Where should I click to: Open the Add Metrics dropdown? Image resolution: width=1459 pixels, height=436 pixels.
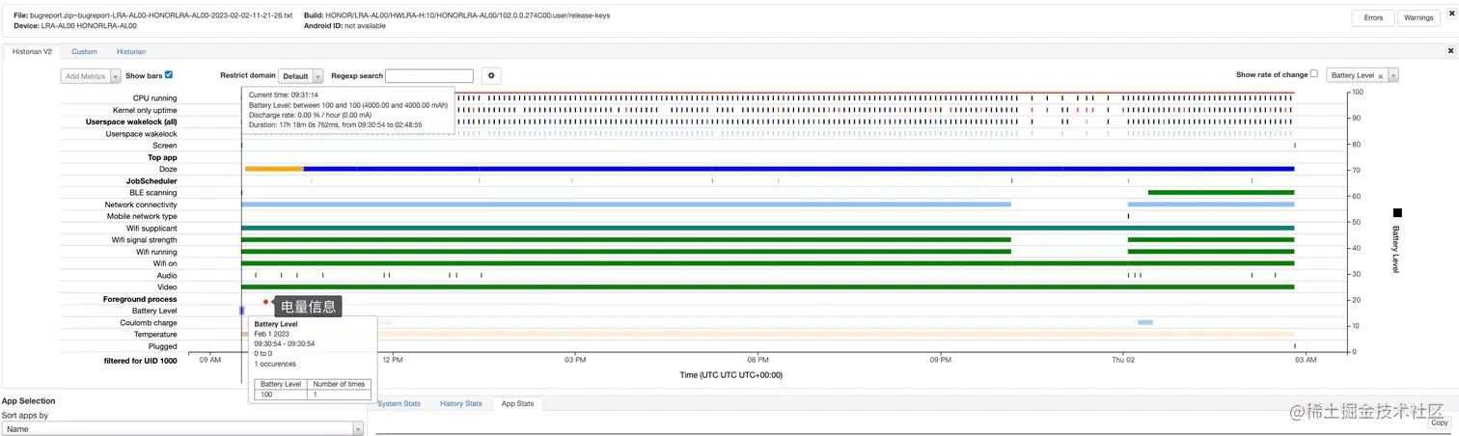[x=91, y=76]
